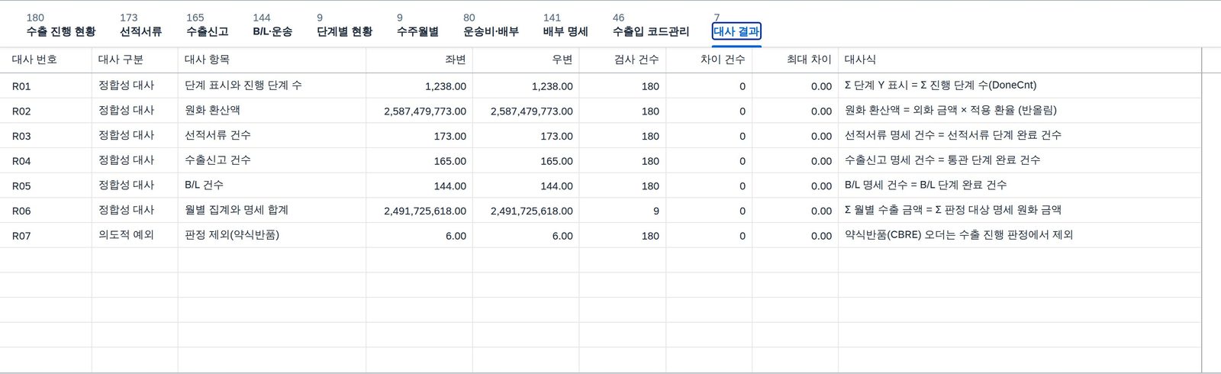This screenshot has width=1221, height=374.
Task: Click 우변 value 173.00 in R03
Action: click(526, 135)
